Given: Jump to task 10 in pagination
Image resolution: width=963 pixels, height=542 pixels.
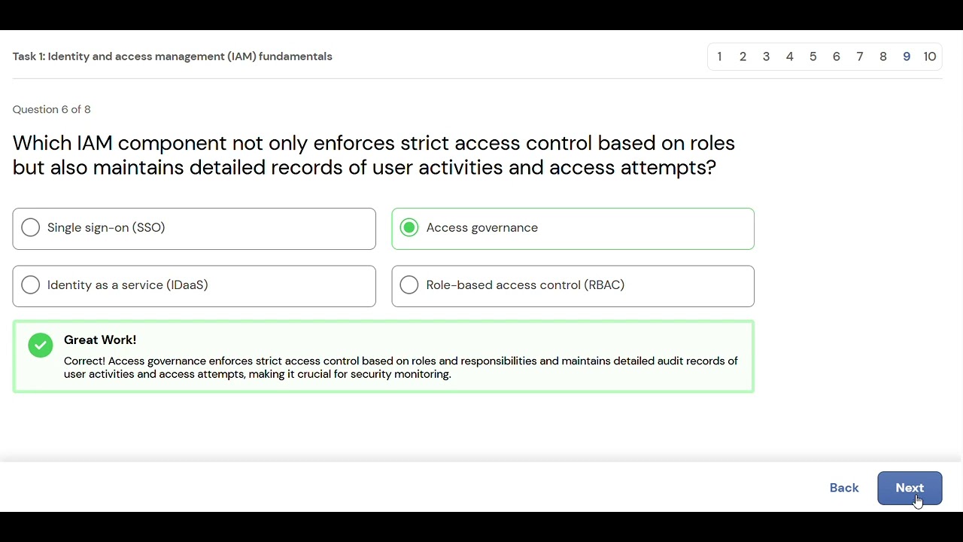Looking at the screenshot, I should pos(930,56).
